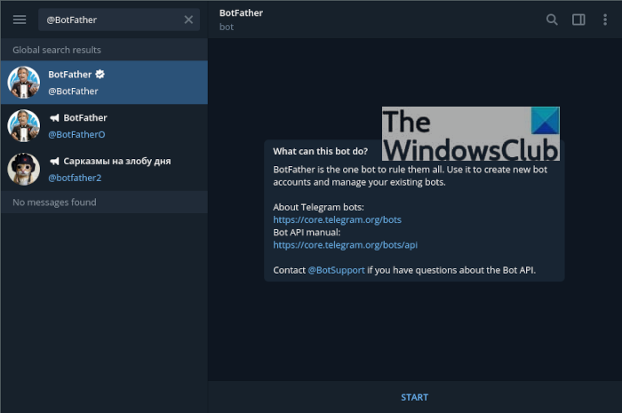
Task: Click the START button
Action: pyautogui.click(x=415, y=397)
